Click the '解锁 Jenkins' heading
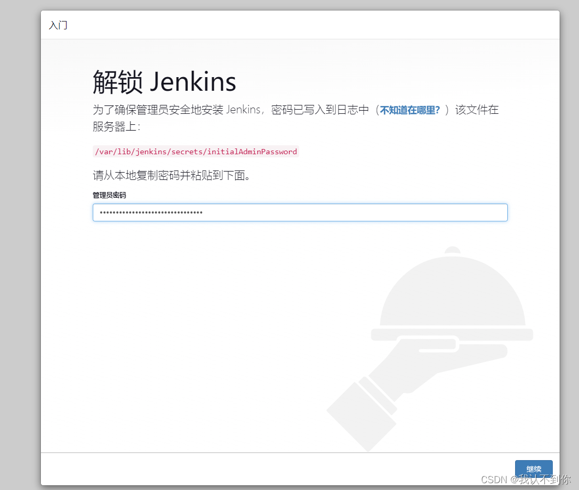The width and height of the screenshot is (579, 490). [165, 82]
